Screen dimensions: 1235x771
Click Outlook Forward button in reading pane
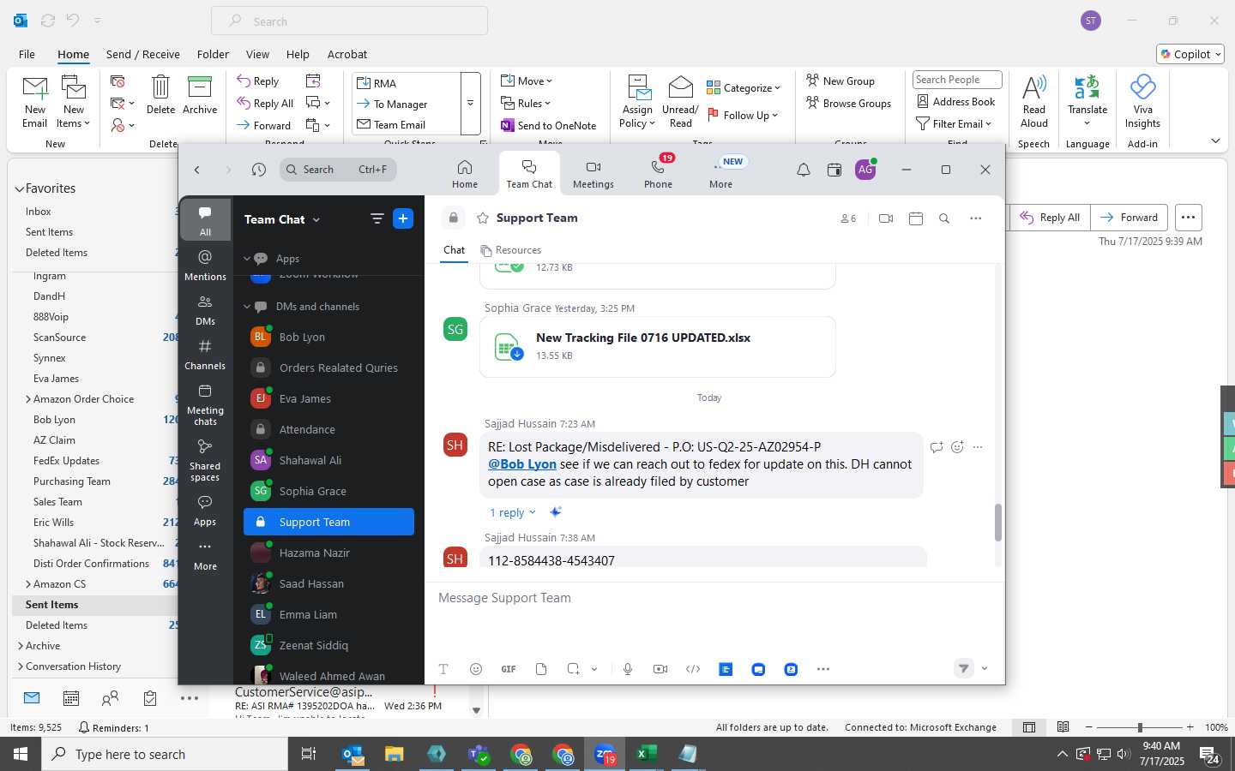(x=1130, y=218)
